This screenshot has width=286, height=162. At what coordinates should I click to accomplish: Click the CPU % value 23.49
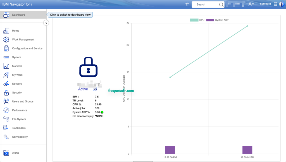[x=98, y=104]
